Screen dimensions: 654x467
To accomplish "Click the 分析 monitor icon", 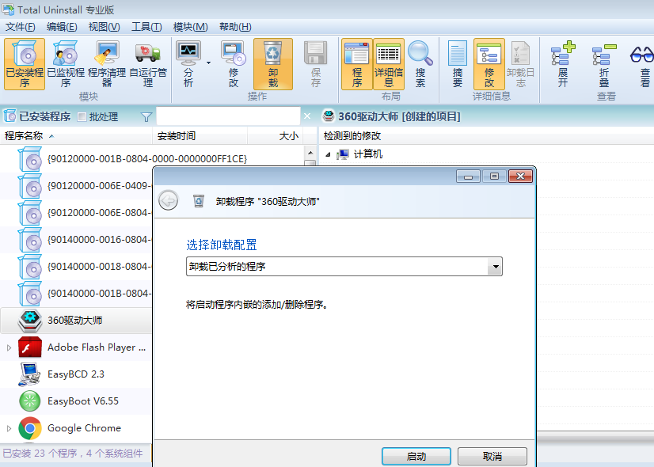I will click(x=188, y=63).
